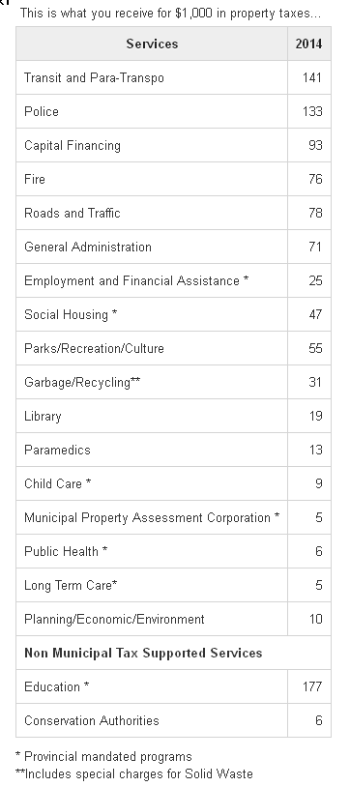350x787 pixels.
Task: Click the General Administration row
Action: pos(173,247)
